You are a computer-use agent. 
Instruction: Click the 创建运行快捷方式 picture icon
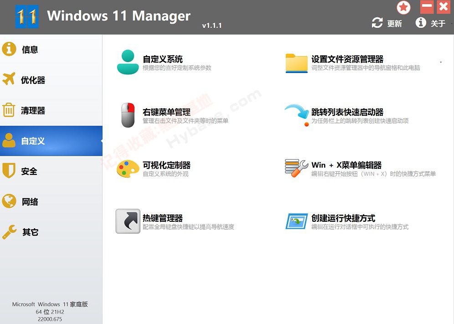tap(297, 221)
